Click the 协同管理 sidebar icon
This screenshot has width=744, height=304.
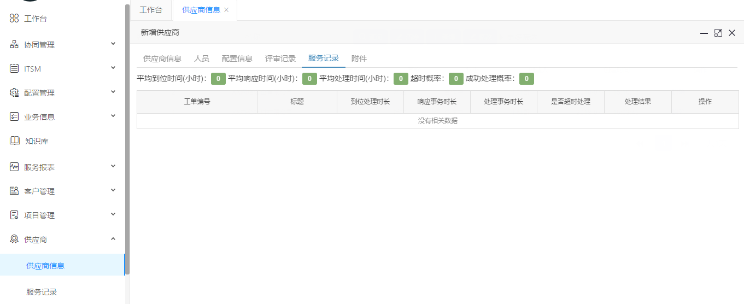coord(14,45)
